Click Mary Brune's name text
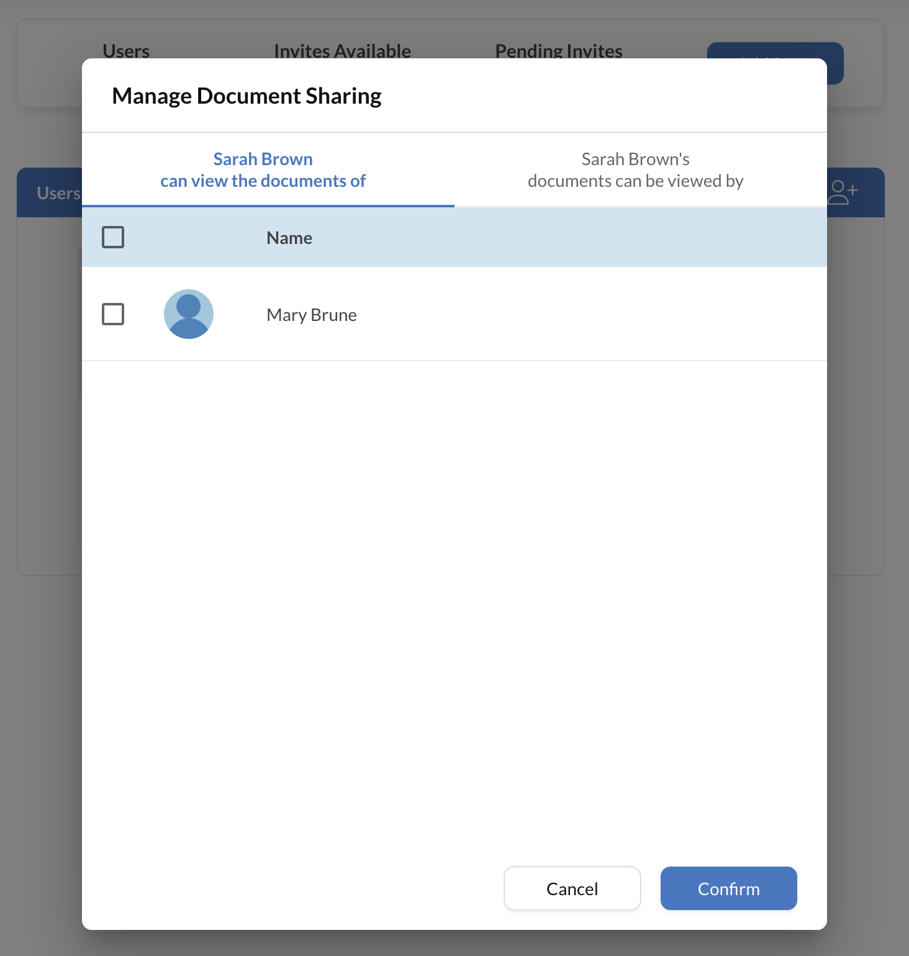909x956 pixels. click(x=311, y=314)
